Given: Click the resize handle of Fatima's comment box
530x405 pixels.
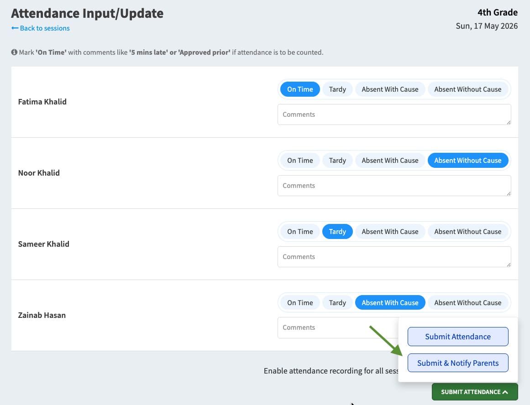Looking at the screenshot, I should tap(509, 122).
